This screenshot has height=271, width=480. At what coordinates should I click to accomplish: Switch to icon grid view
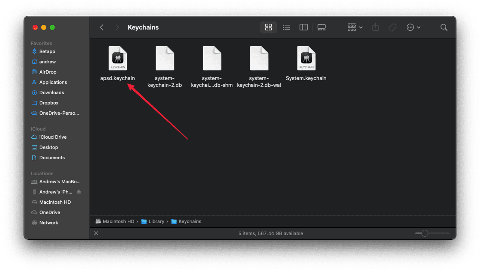pyautogui.click(x=268, y=27)
